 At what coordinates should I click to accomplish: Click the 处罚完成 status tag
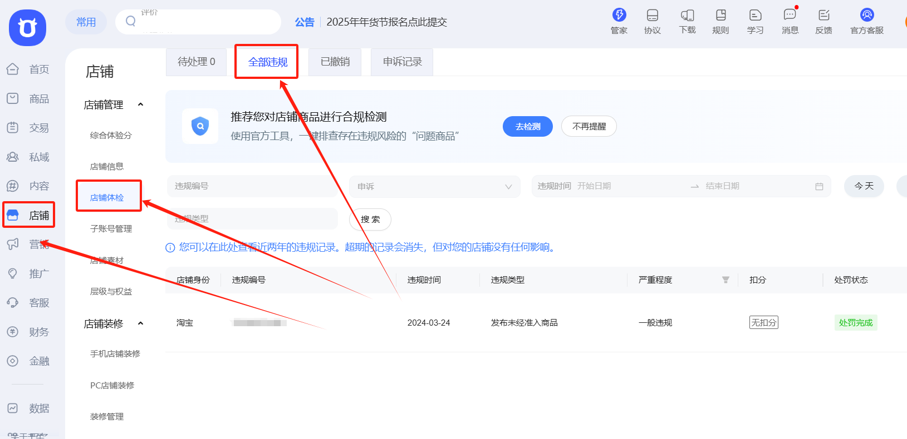tap(856, 323)
